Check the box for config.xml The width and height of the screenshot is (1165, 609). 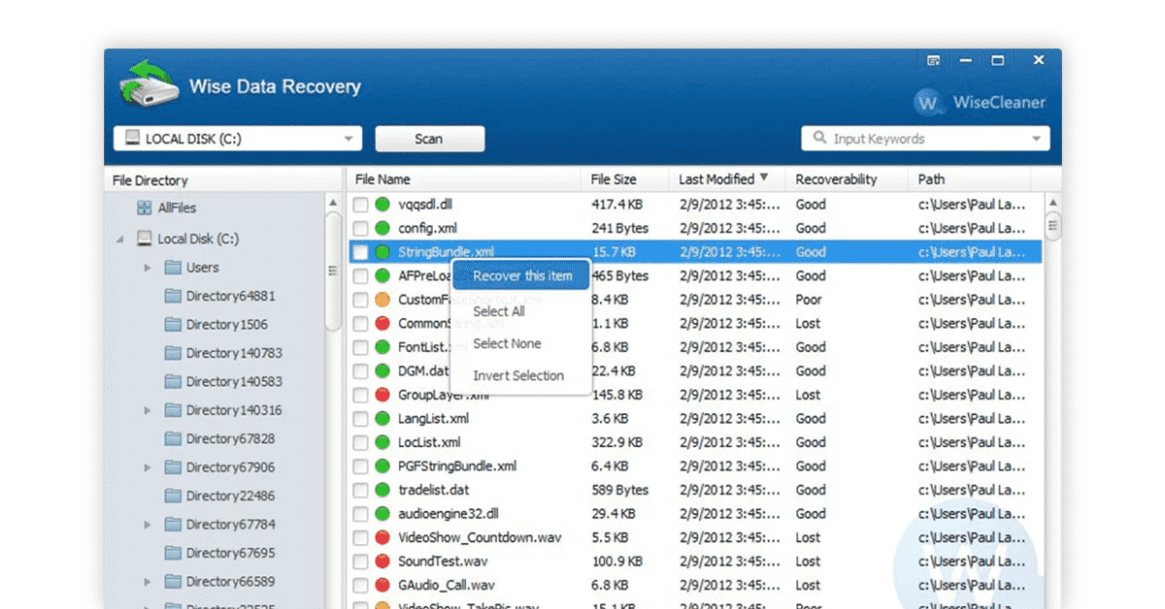tap(360, 229)
